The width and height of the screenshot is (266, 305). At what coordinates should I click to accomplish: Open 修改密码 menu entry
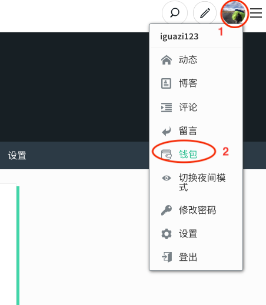tap(197, 210)
